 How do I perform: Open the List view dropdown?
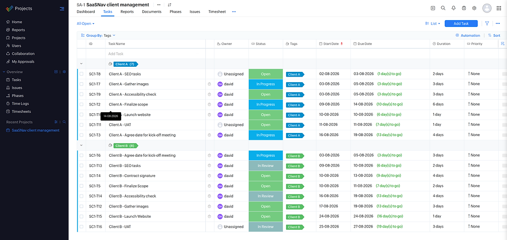click(433, 24)
